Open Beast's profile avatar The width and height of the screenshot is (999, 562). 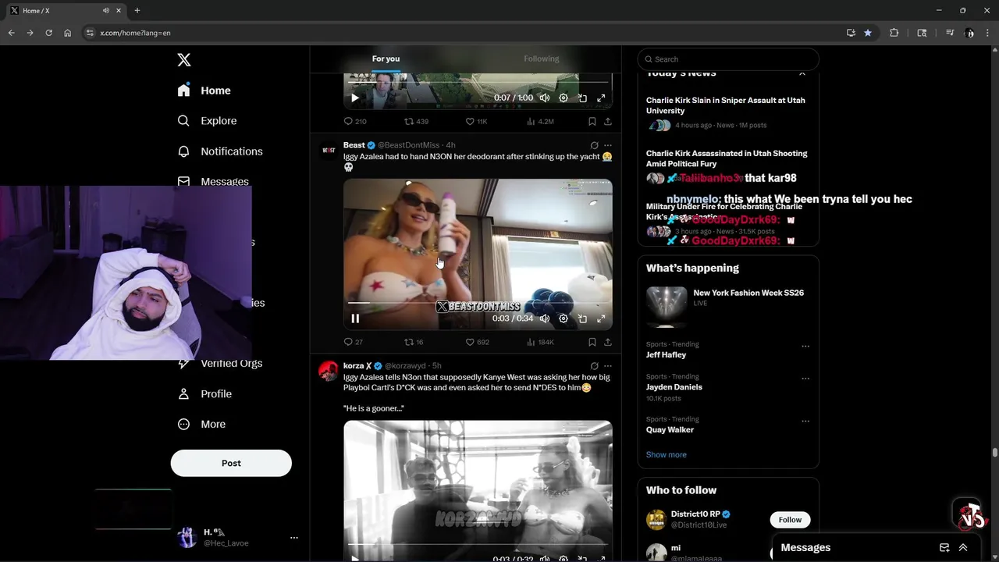[x=329, y=151]
